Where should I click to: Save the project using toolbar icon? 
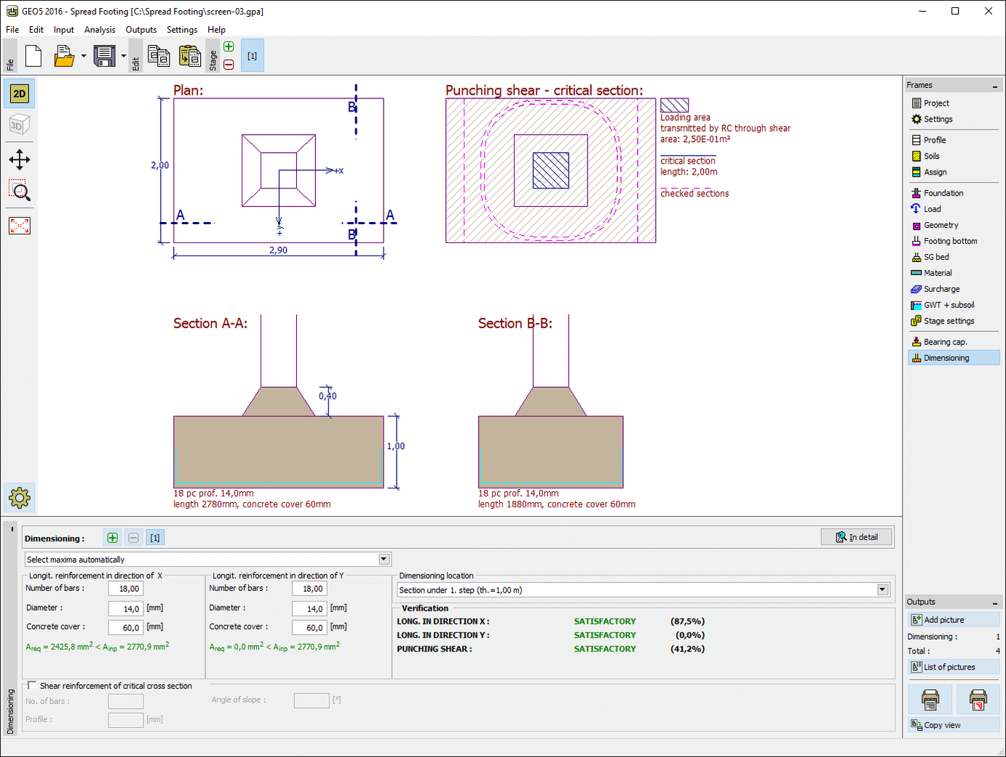[x=102, y=55]
